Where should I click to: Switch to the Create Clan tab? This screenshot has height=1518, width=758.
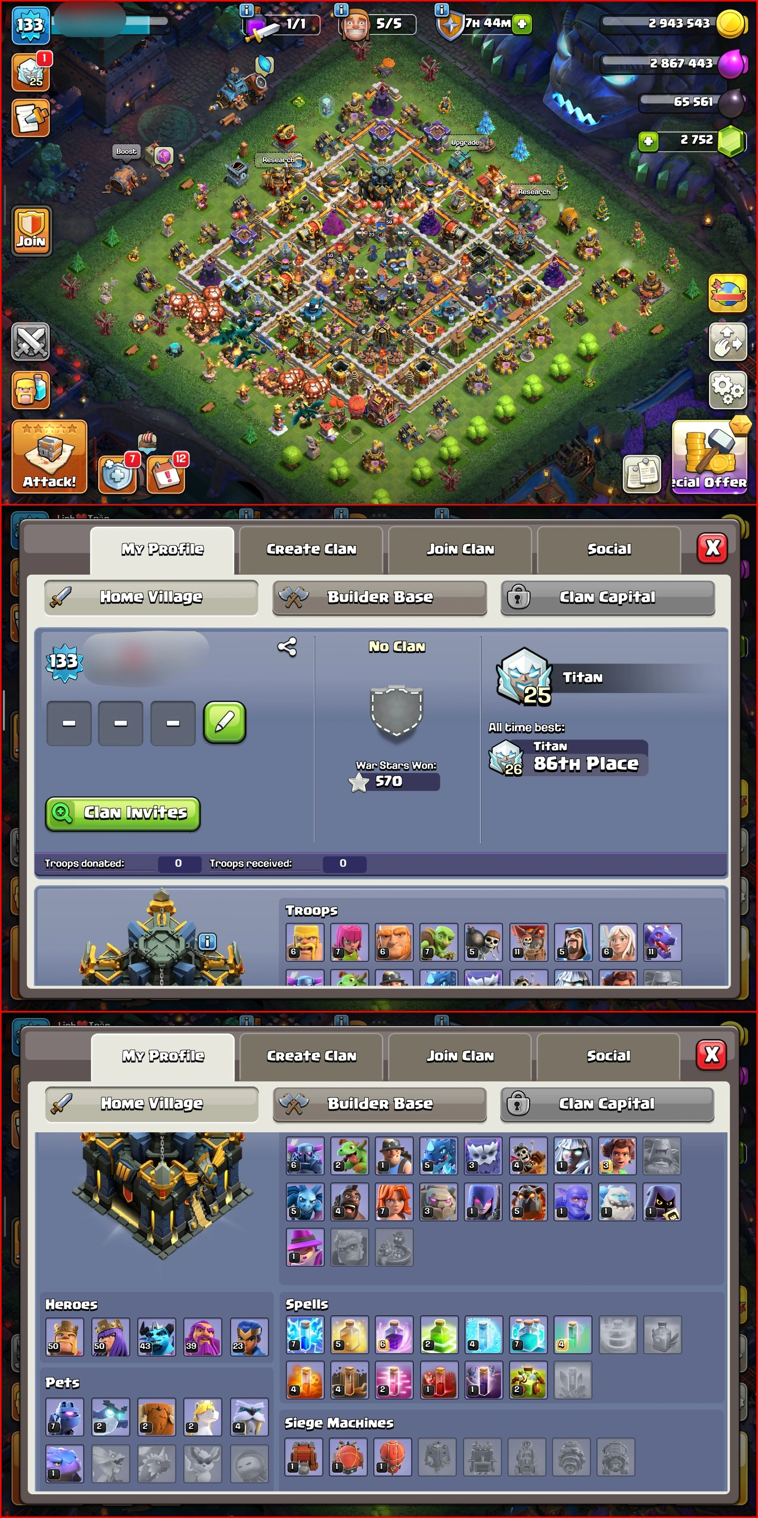(x=311, y=549)
